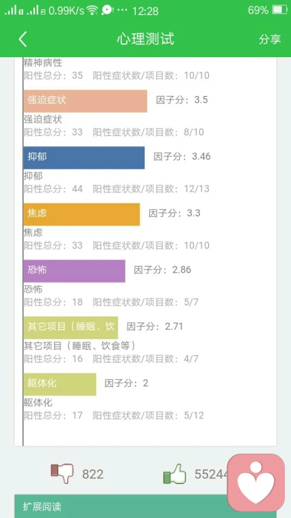Select the 强迫症状 salmon bar
Screen dimensions: 291x518
click(85, 101)
